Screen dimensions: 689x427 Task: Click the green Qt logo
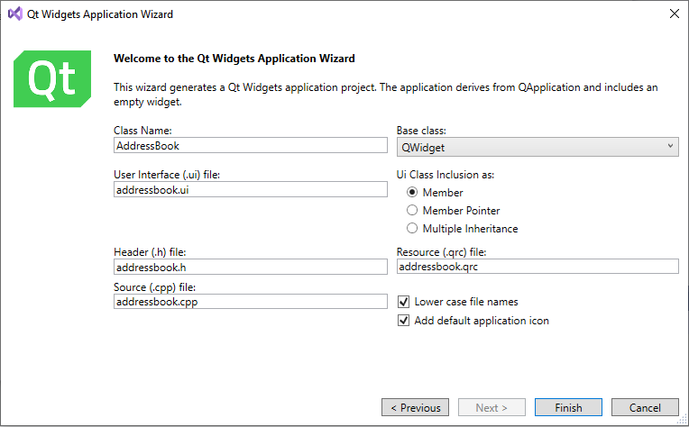52,78
